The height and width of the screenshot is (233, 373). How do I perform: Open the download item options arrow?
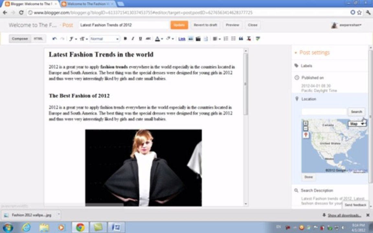pos(59,215)
